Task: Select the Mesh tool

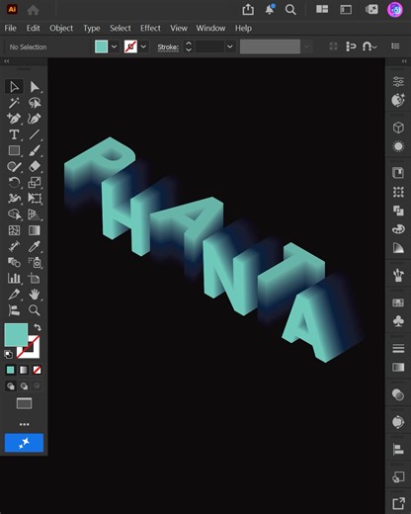Action: click(x=14, y=230)
